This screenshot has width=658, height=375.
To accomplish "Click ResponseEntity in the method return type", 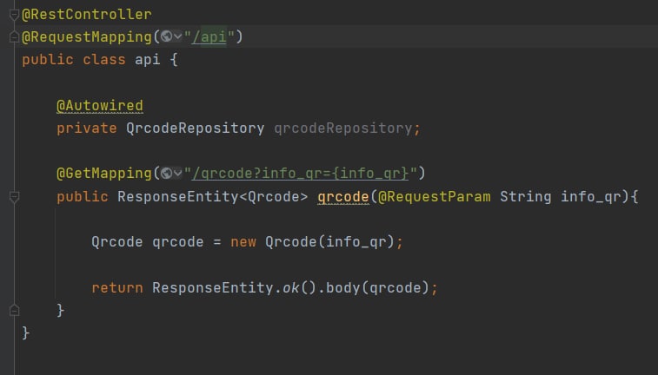I will coord(178,196).
